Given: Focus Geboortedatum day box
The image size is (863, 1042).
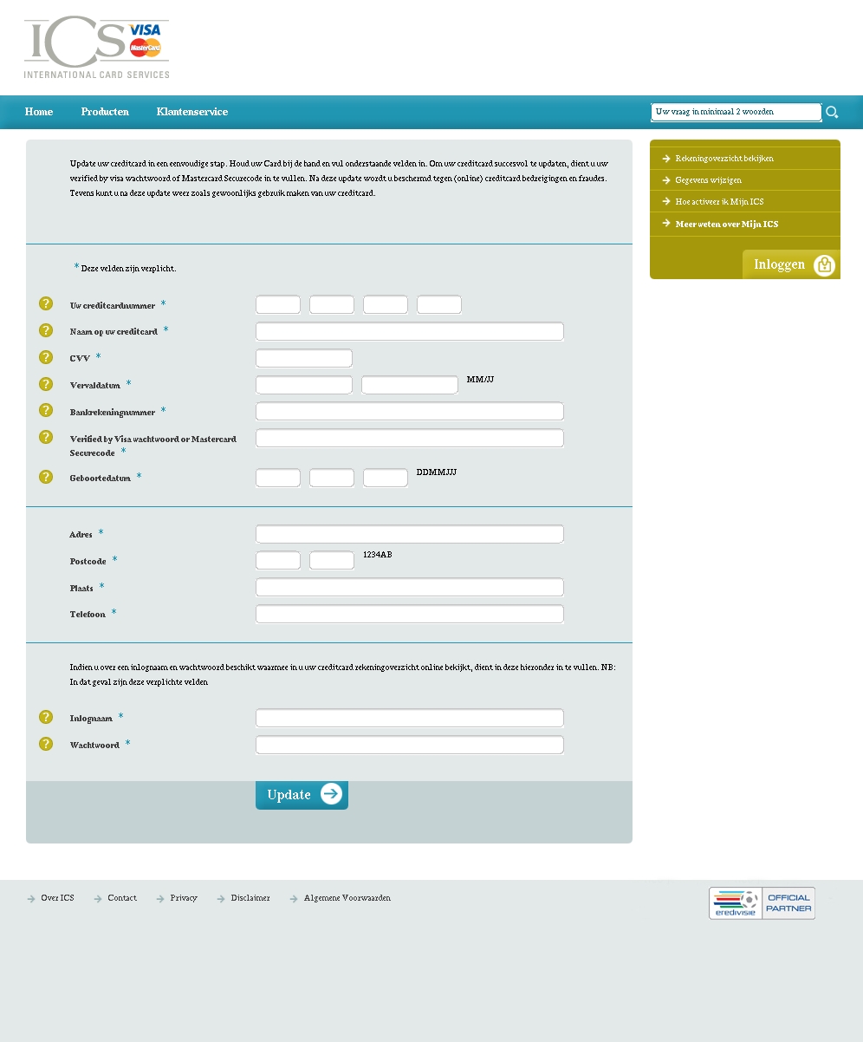Looking at the screenshot, I should click(x=278, y=478).
